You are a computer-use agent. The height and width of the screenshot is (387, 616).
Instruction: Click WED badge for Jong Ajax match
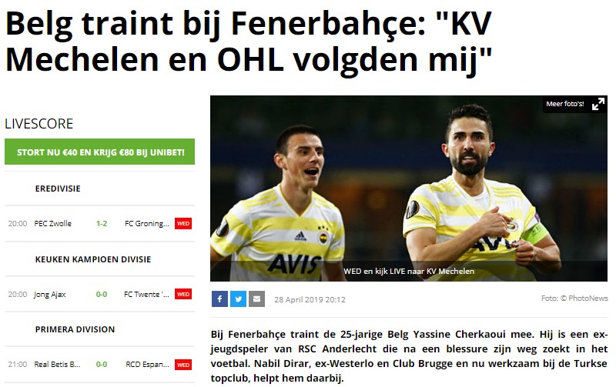tap(183, 295)
